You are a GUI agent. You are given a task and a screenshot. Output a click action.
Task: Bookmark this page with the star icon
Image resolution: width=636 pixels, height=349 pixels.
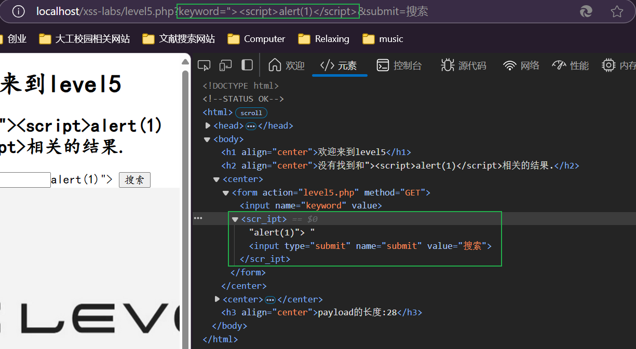click(x=617, y=11)
